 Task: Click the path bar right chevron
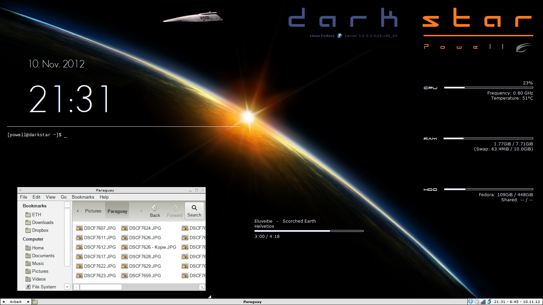142,211
